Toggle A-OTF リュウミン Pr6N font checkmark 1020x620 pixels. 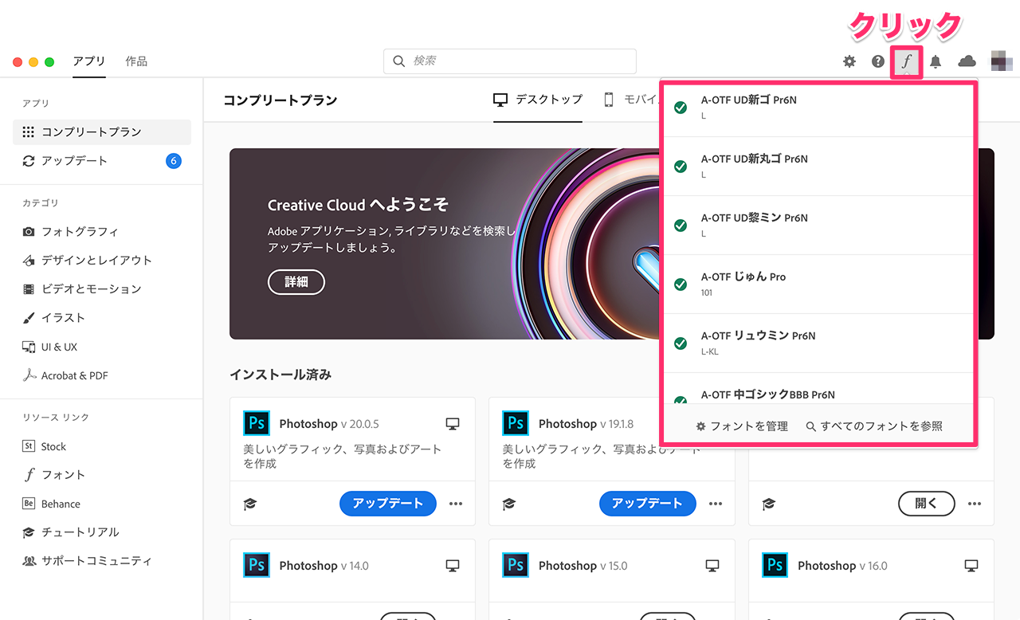point(681,343)
